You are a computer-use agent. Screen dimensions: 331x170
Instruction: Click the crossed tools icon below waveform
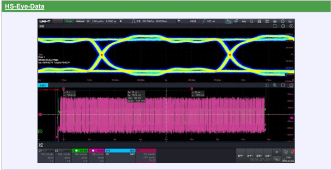[41, 145]
